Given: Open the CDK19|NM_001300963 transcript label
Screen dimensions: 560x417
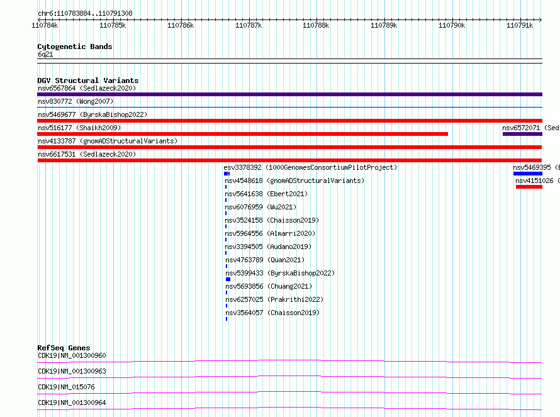Looking at the screenshot, I should [x=72, y=371].
